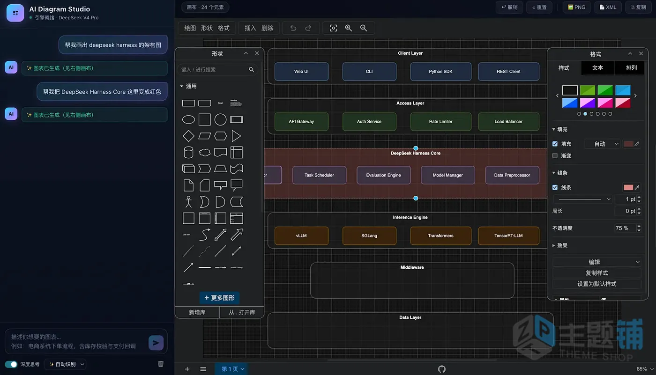The image size is (656, 375).
Task: Open the shapes menu in the toolbar
Action: coord(207,28)
